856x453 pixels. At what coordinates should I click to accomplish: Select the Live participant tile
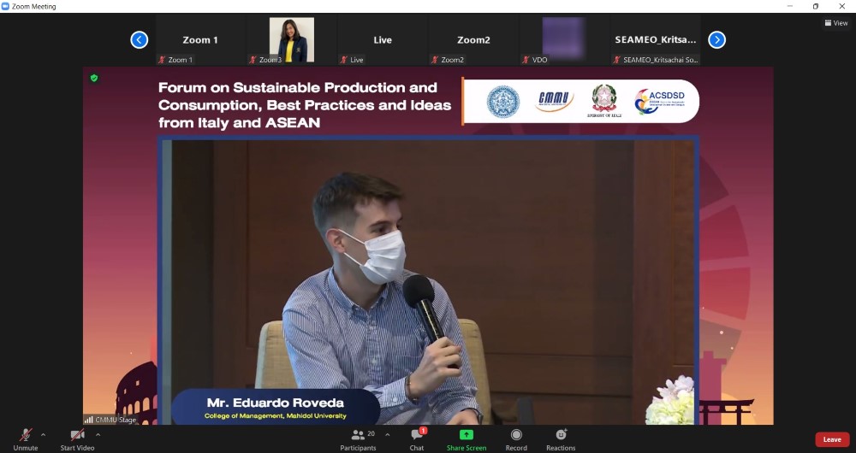point(383,40)
